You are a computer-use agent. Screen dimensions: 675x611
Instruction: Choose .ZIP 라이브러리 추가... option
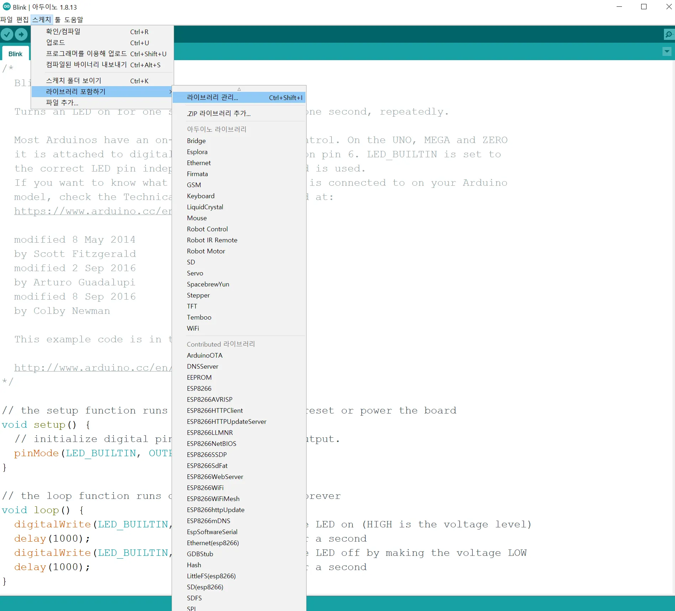coord(219,114)
